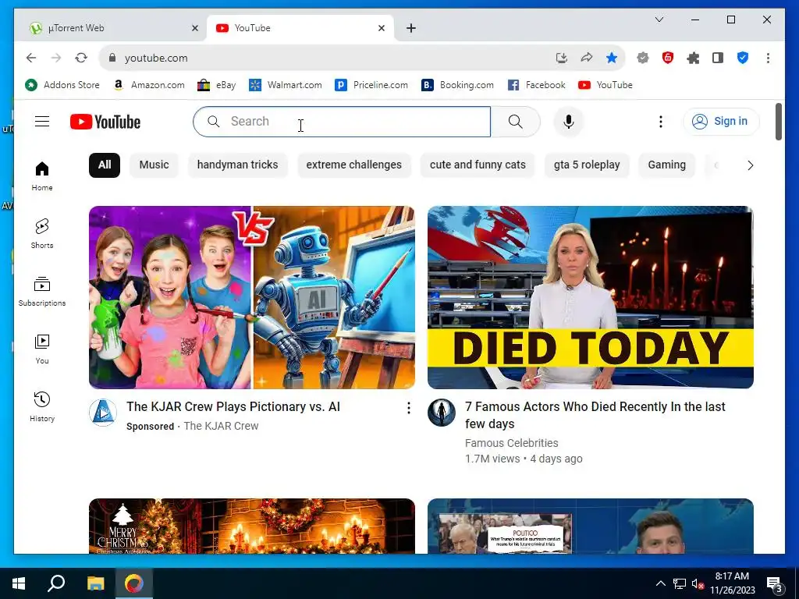Open the browser three-dot menu
The height and width of the screenshot is (599, 799).
pyautogui.click(x=768, y=58)
